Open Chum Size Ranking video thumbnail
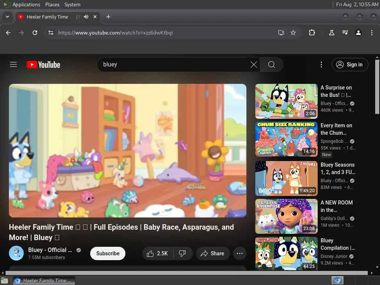 (x=286, y=139)
